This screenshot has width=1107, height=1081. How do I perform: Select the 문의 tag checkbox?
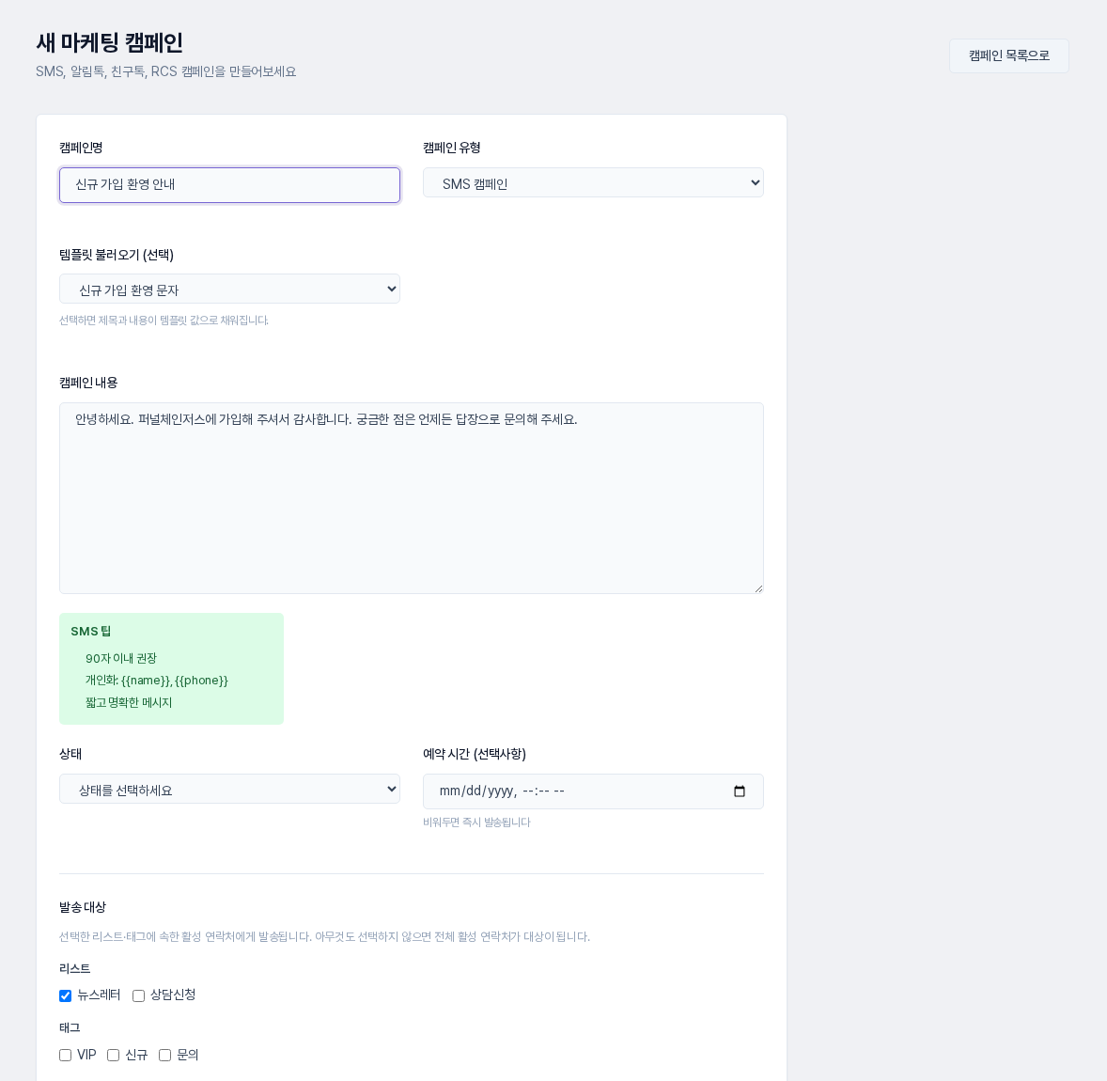(x=165, y=1055)
